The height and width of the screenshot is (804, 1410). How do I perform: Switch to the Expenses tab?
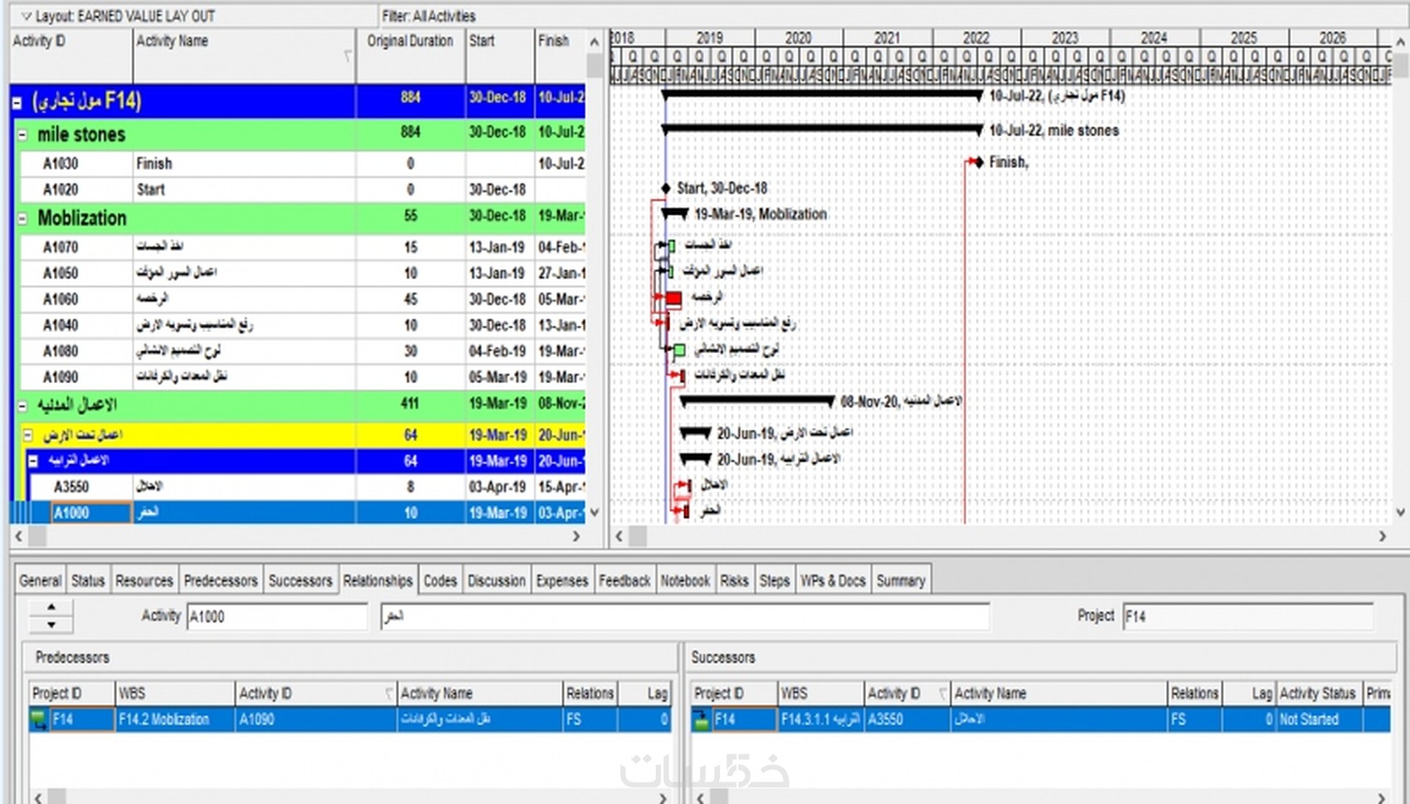pos(562,580)
